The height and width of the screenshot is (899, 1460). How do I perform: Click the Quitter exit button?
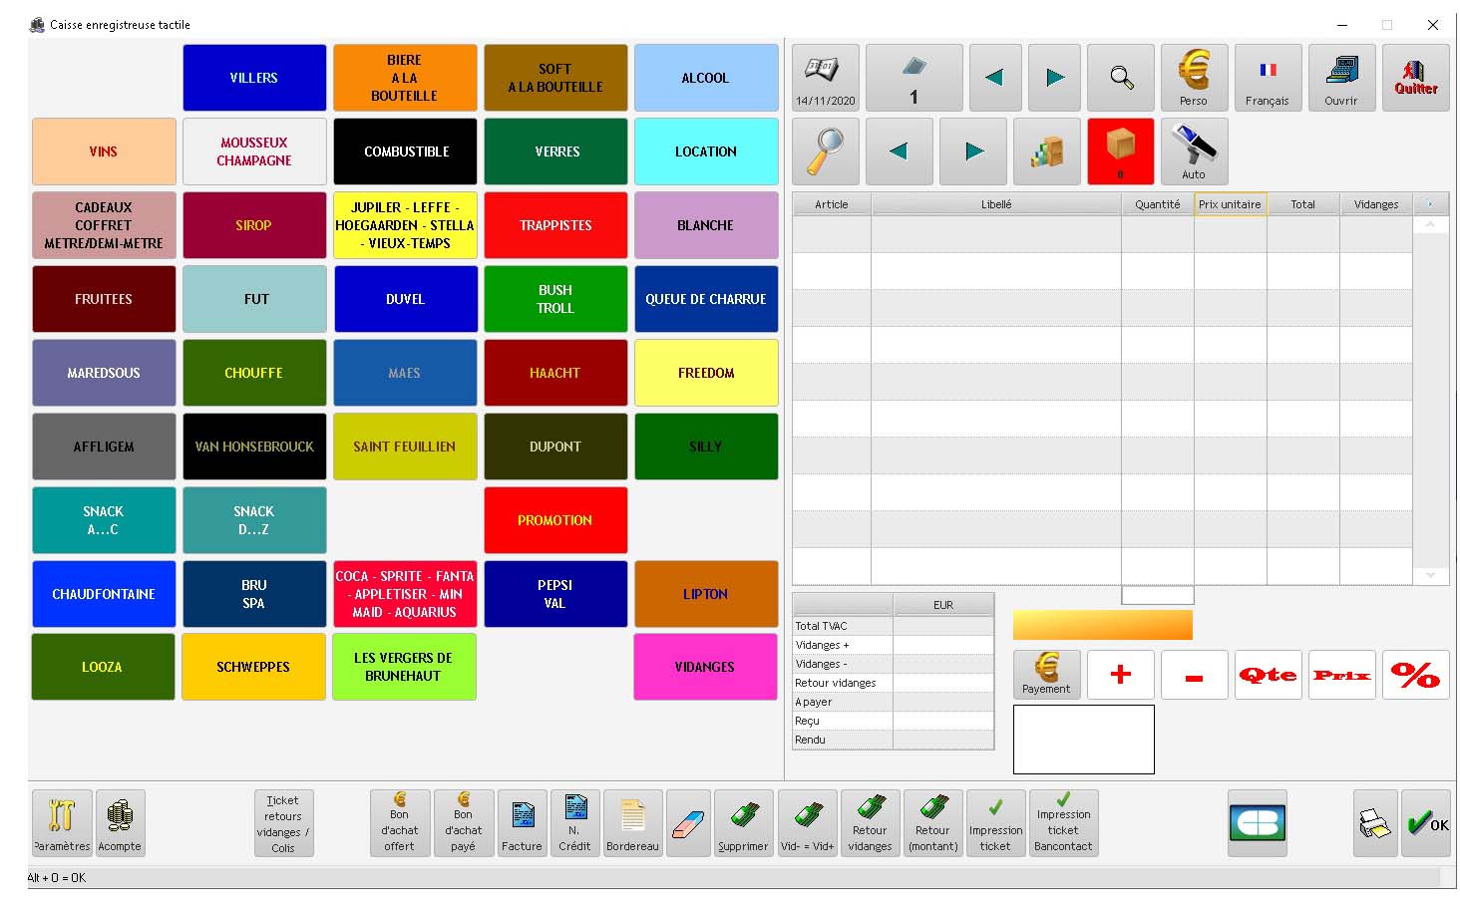1416,78
